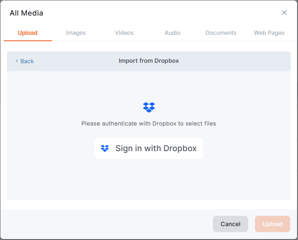Click the All Media dialog title
298x240 pixels.
click(27, 13)
